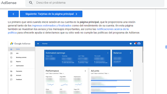
Task: Open the notifications bell icon
Action: (135, 44)
